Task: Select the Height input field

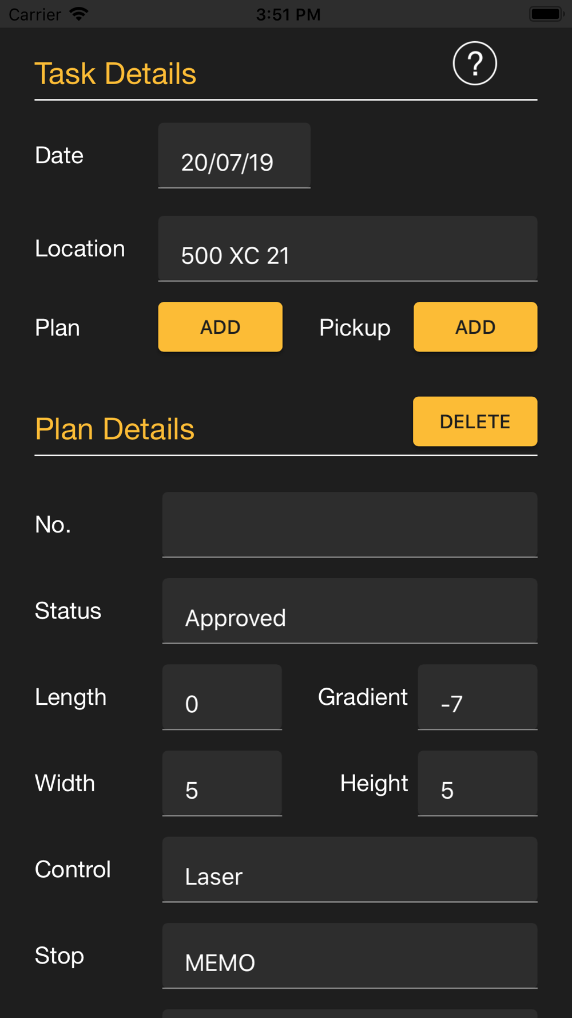Action: 477,783
